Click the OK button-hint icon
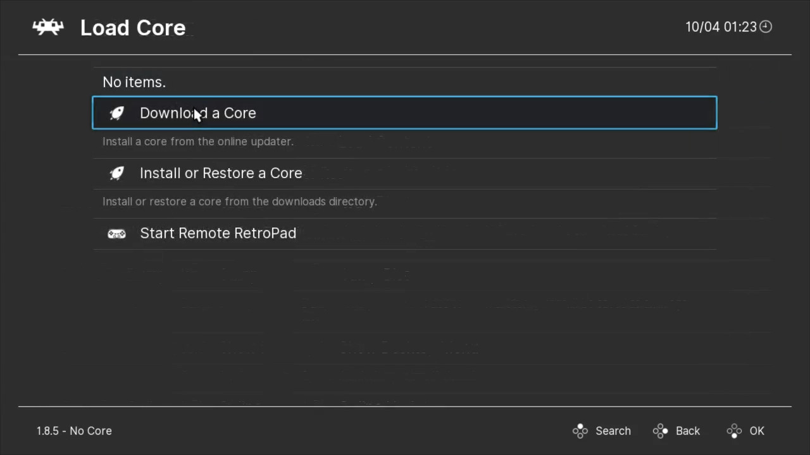 coord(734,431)
